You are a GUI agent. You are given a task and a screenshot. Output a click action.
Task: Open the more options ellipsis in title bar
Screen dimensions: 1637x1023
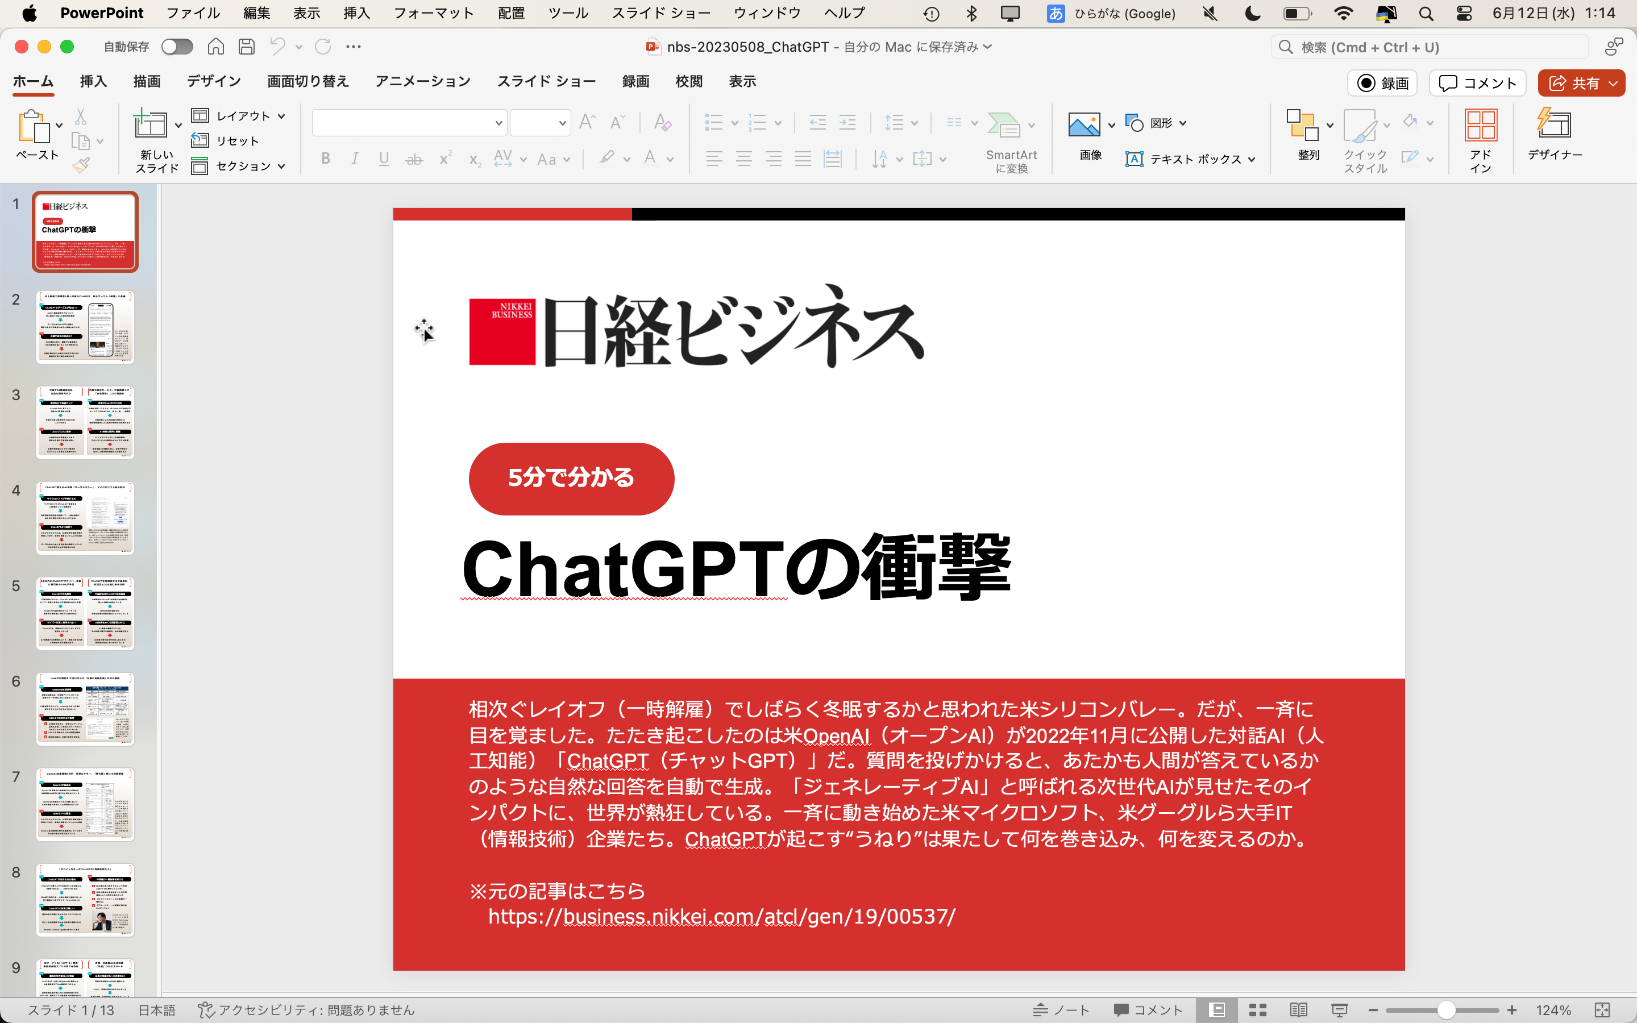(x=354, y=47)
